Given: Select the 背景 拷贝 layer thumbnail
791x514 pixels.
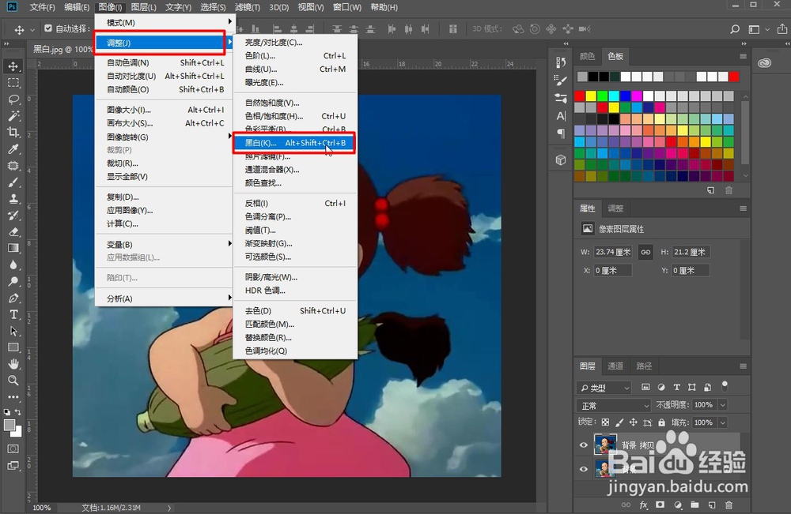Looking at the screenshot, I should (x=605, y=445).
